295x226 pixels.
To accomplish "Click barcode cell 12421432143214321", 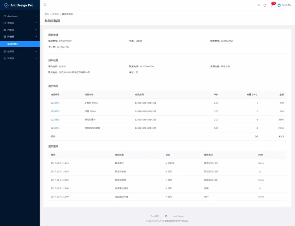I will pyautogui.click(x=146, y=103).
